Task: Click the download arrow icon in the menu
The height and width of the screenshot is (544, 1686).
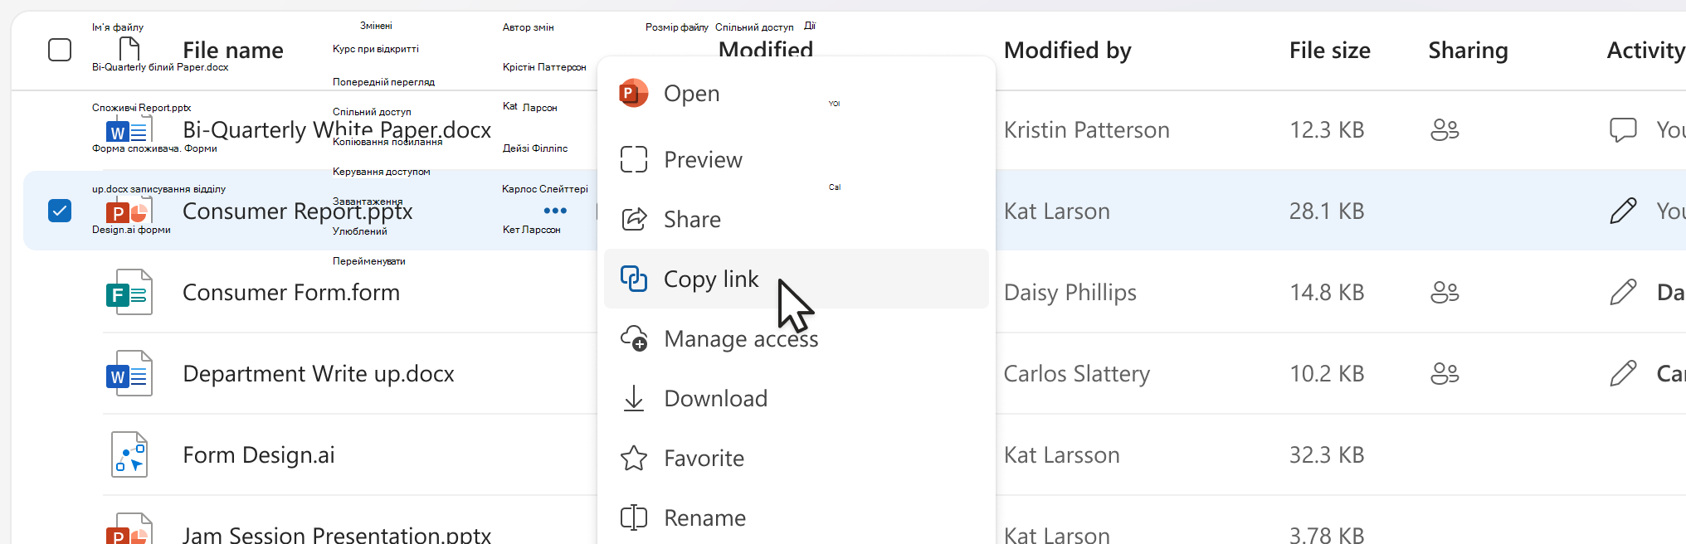Action: tap(634, 398)
